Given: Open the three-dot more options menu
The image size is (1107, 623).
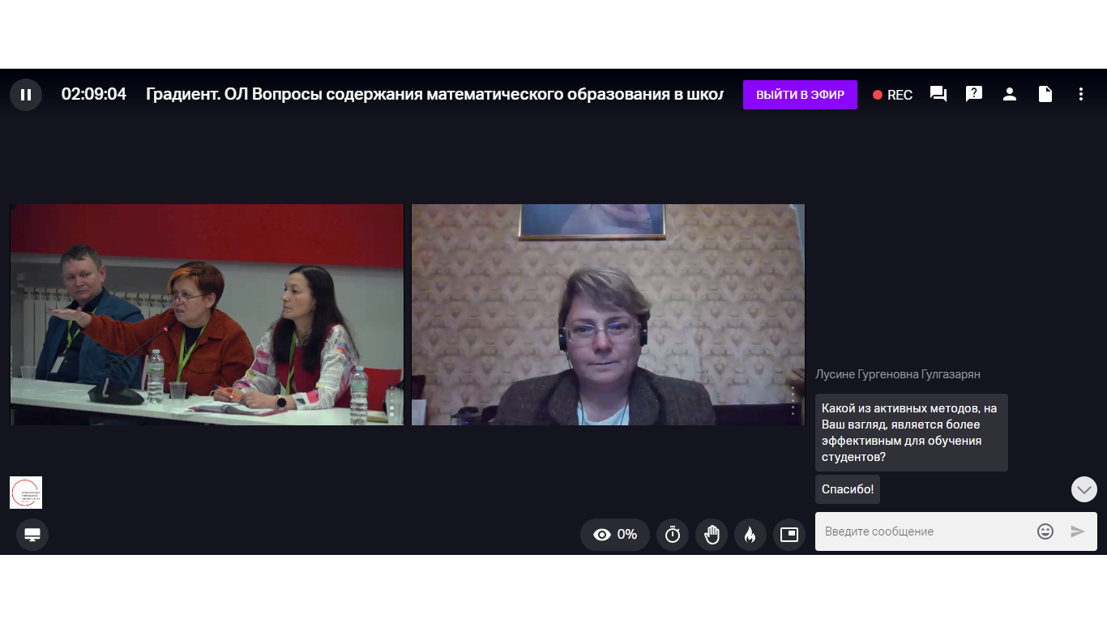Looking at the screenshot, I should [x=1081, y=94].
